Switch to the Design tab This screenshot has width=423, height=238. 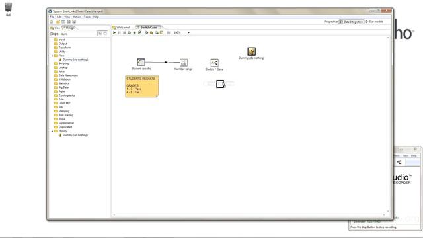click(69, 28)
